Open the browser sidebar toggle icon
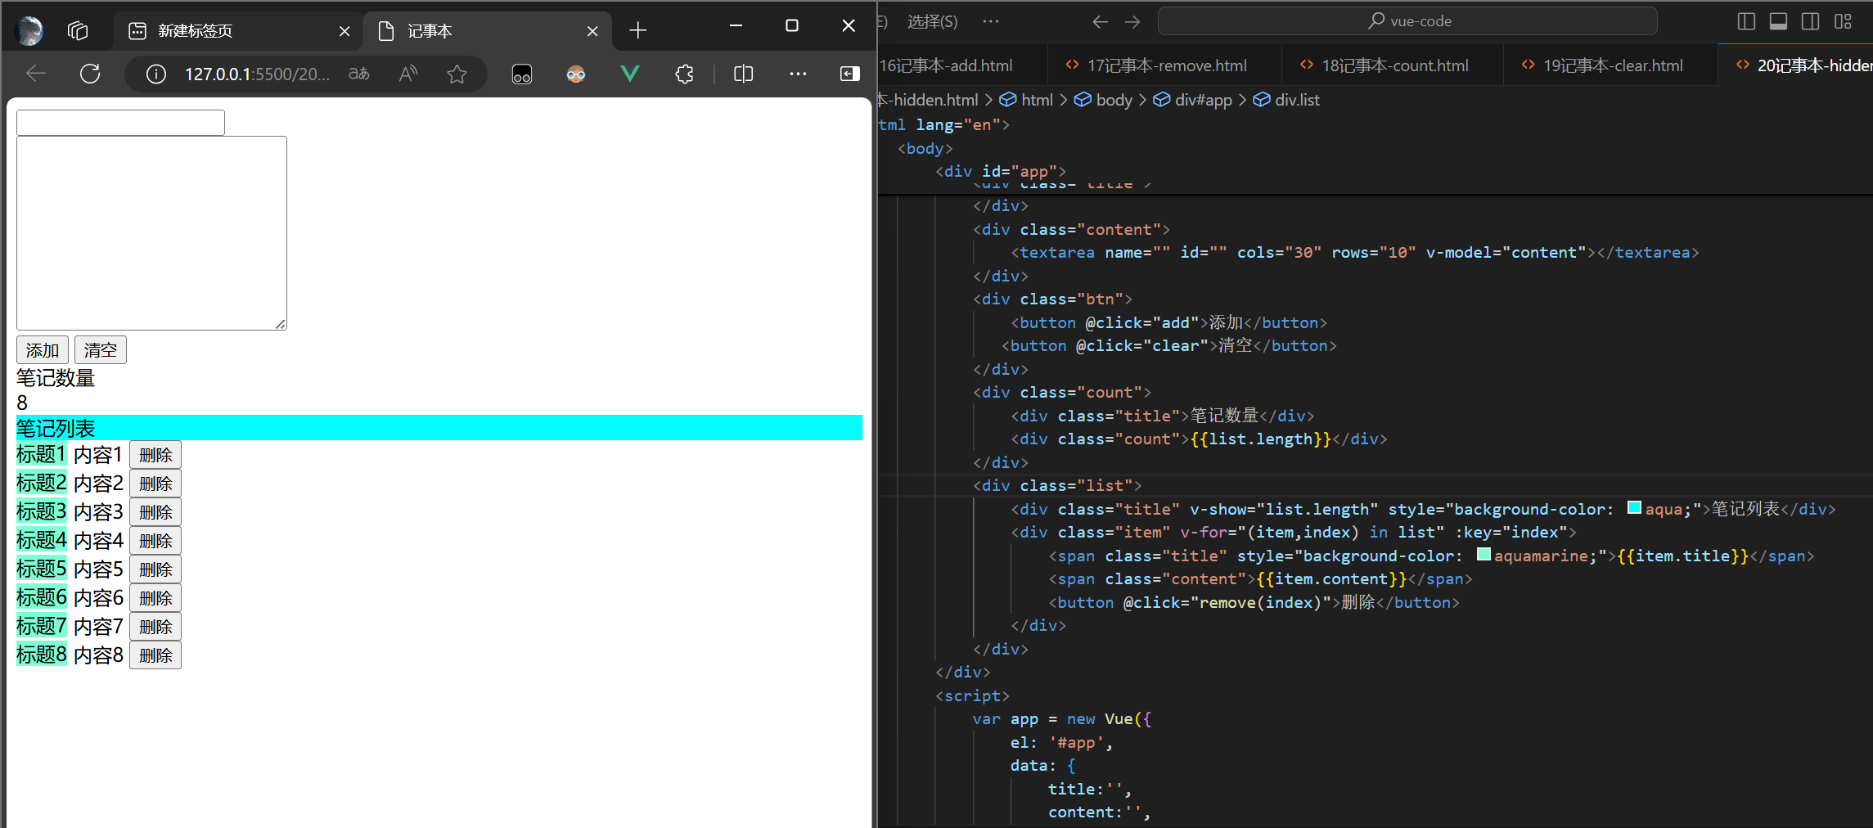1873x828 pixels. point(850,74)
